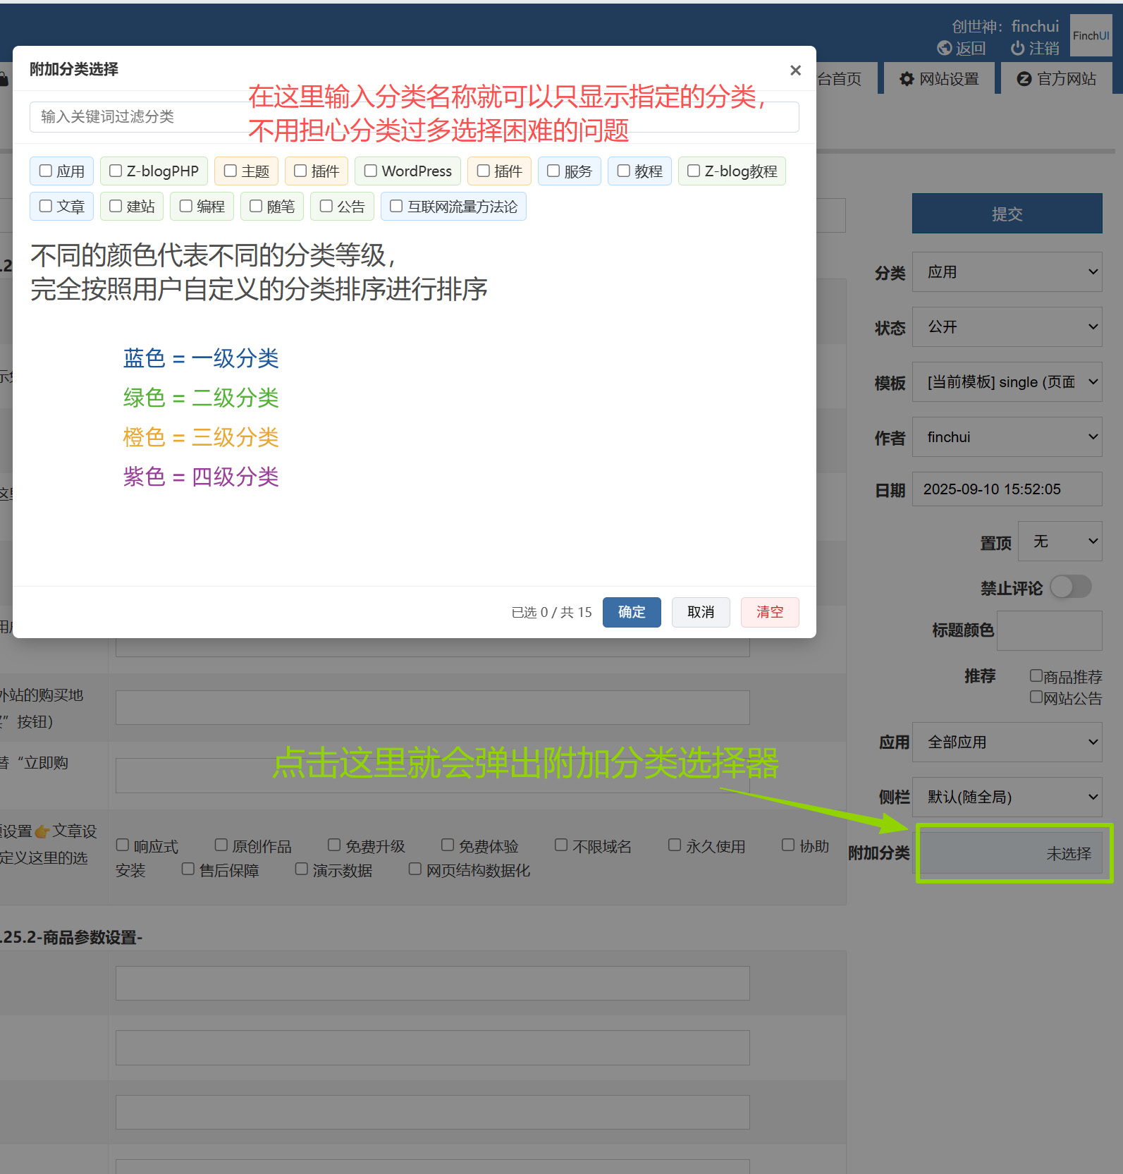This screenshot has width=1123, height=1174.
Task: Click the 注销 power icon
Action: [x=1017, y=48]
